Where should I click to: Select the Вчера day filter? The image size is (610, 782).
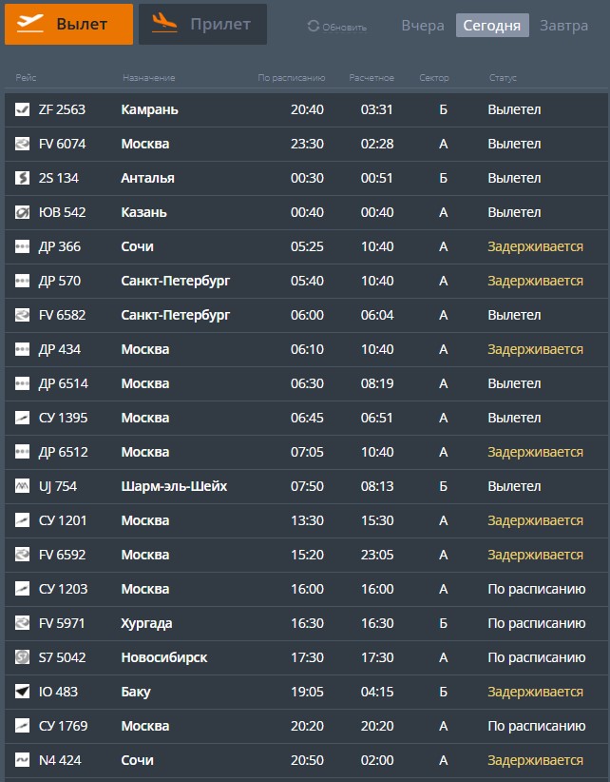[x=423, y=26]
